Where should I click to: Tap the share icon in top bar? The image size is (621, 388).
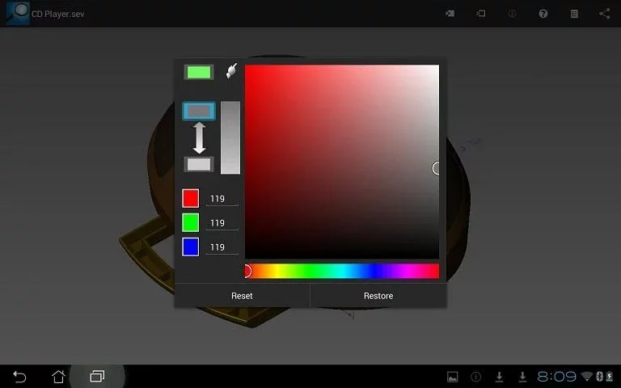pos(604,14)
